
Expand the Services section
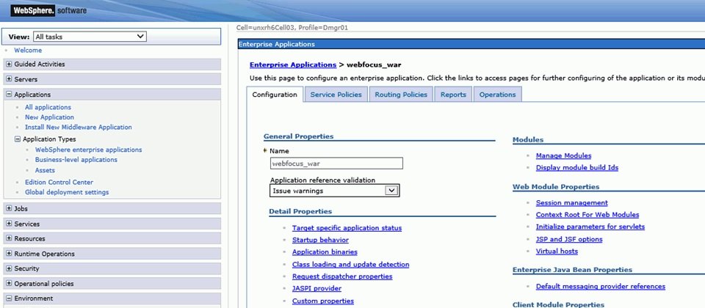9,224
